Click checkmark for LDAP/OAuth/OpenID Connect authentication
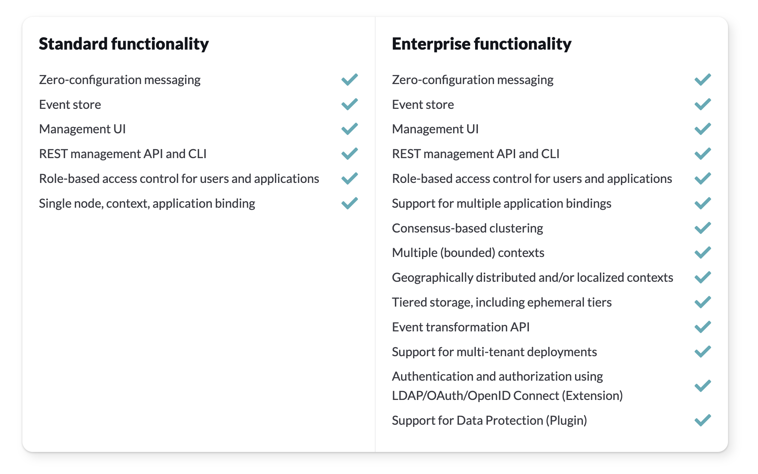 pyautogui.click(x=703, y=386)
